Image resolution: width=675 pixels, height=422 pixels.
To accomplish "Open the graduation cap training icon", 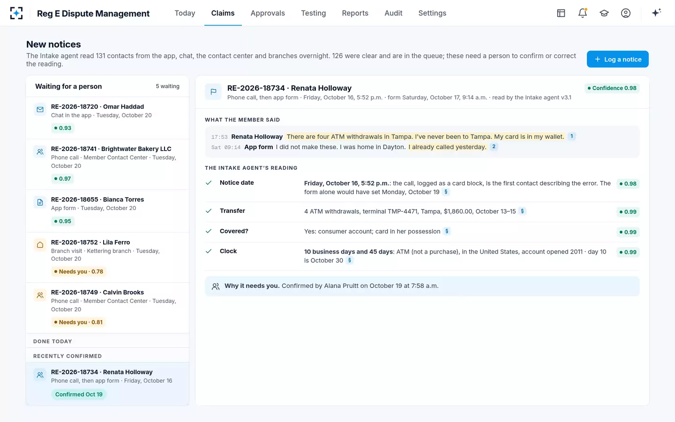I will (x=604, y=13).
